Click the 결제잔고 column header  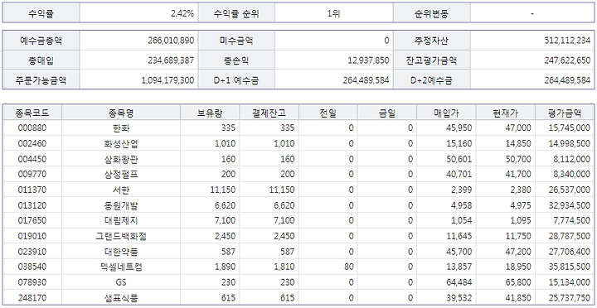point(269,113)
